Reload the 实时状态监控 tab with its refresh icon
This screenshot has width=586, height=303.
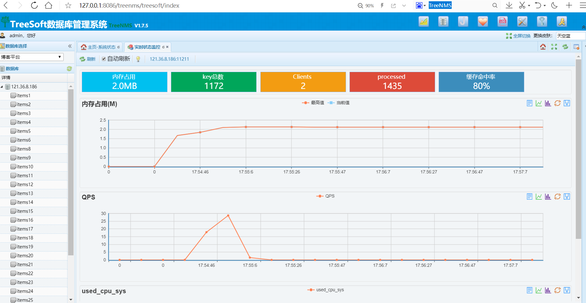click(x=163, y=47)
